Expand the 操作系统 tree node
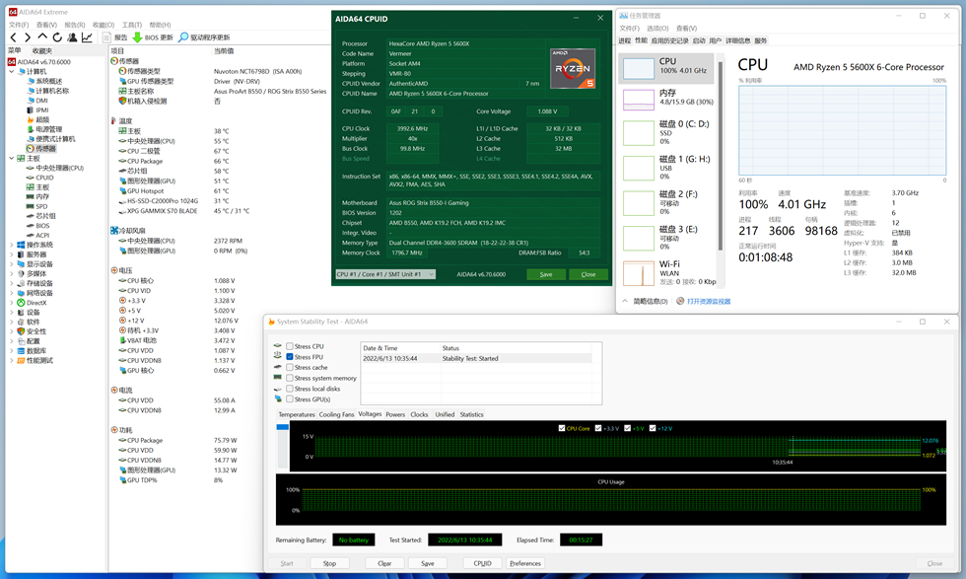The image size is (966, 579). pyautogui.click(x=13, y=245)
